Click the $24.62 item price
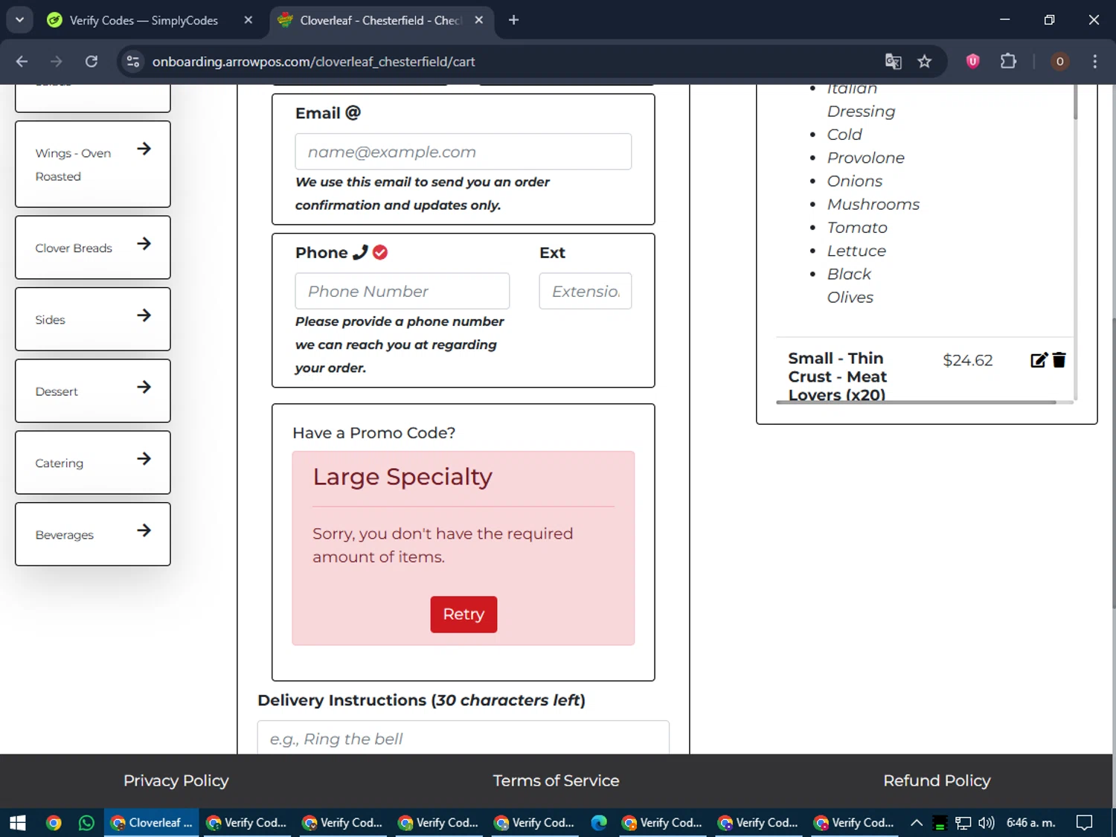This screenshot has height=837, width=1116. (968, 360)
